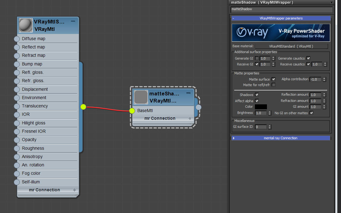Click the GI amount spinner arrows
Screen dimensions: 341x213
point(324,107)
